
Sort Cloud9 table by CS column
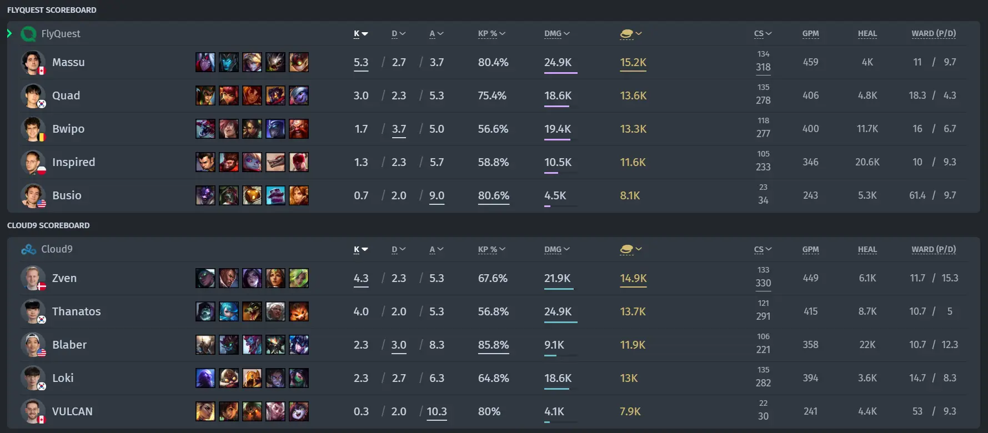point(763,250)
